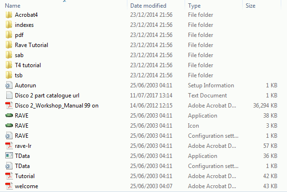
Task: Sort by the Date modified column header
Action: (148, 6)
